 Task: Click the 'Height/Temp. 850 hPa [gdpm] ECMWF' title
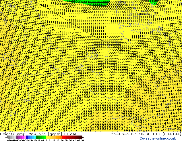click(39, 134)
